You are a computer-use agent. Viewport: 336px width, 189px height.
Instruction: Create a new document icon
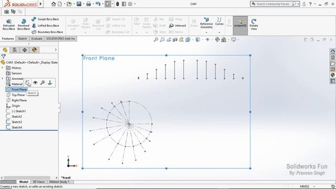pyautogui.click(x=60, y=4)
